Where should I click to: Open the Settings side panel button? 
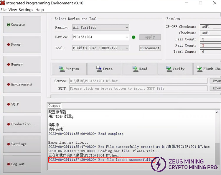pos(22,144)
